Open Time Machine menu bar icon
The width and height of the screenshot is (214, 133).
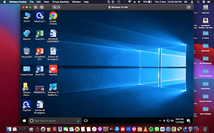click(119, 2)
